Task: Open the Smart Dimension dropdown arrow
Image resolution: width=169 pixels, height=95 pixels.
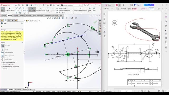Action: pos(10,13)
